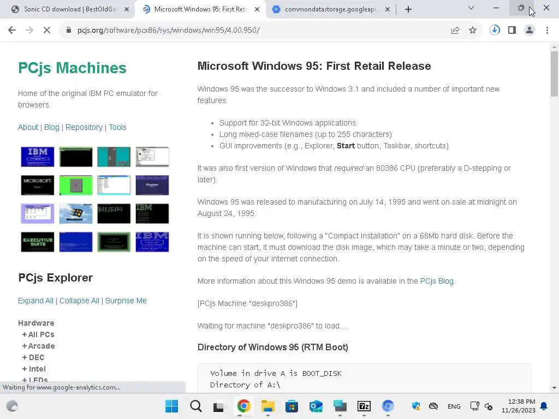Open tab search dropdown chevron
The image size is (559, 419).
click(471, 8)
